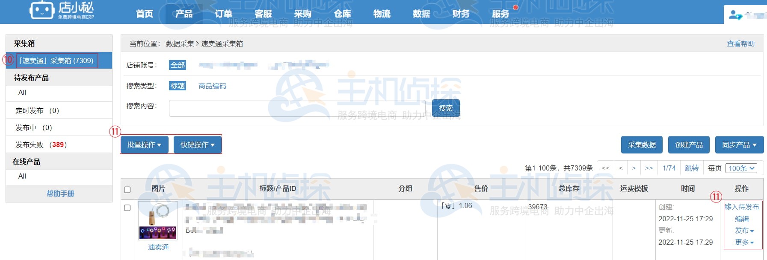767x260 pixels.
Task: Expand the 更多 dropdown in operations
Action: 744,242
